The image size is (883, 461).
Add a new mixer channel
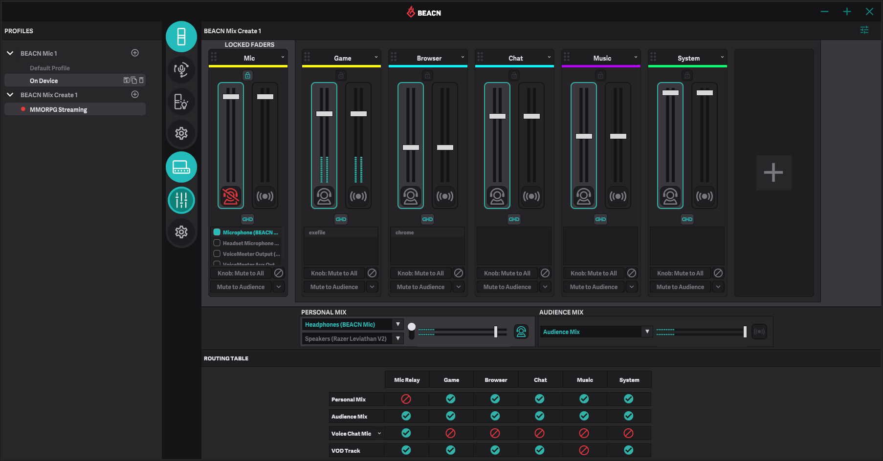tap(773, 173)
